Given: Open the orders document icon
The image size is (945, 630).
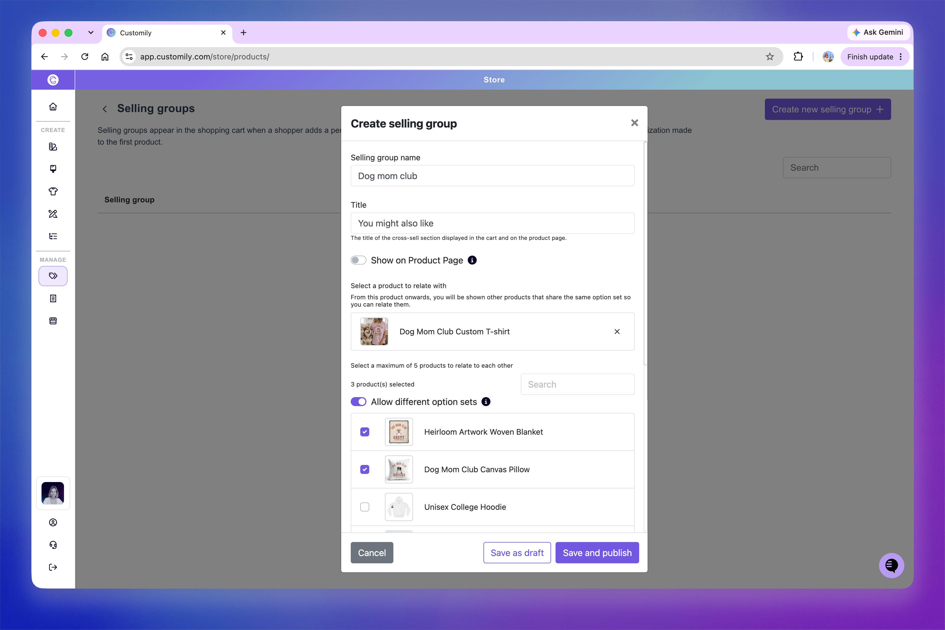Looking at the screenshot, I should pos(53,298).
